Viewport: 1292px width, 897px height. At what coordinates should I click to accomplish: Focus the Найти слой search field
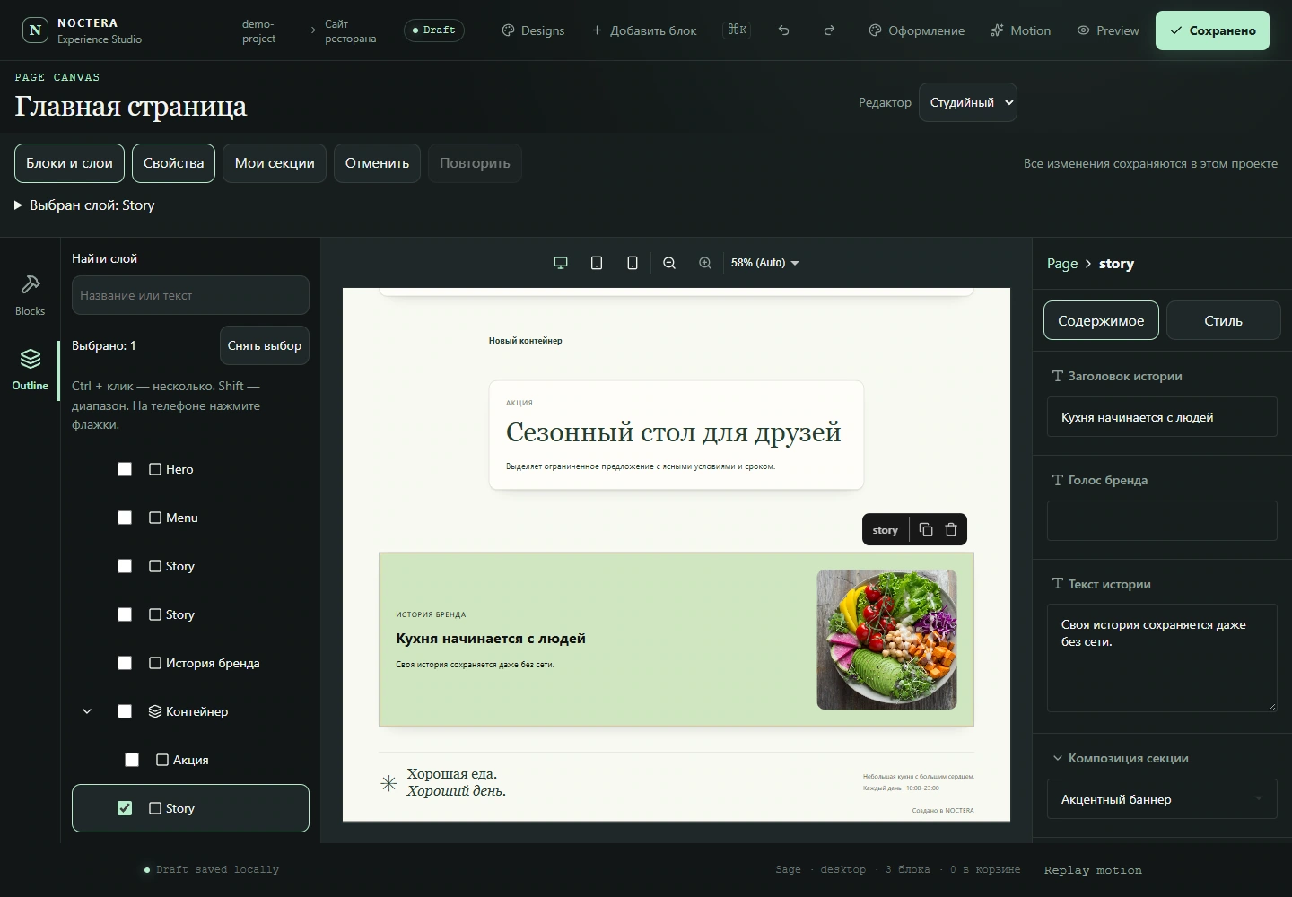pos(190,295)
